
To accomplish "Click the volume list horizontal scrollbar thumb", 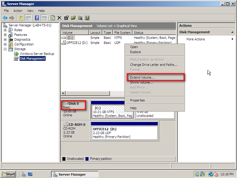I will pos(87,93).
